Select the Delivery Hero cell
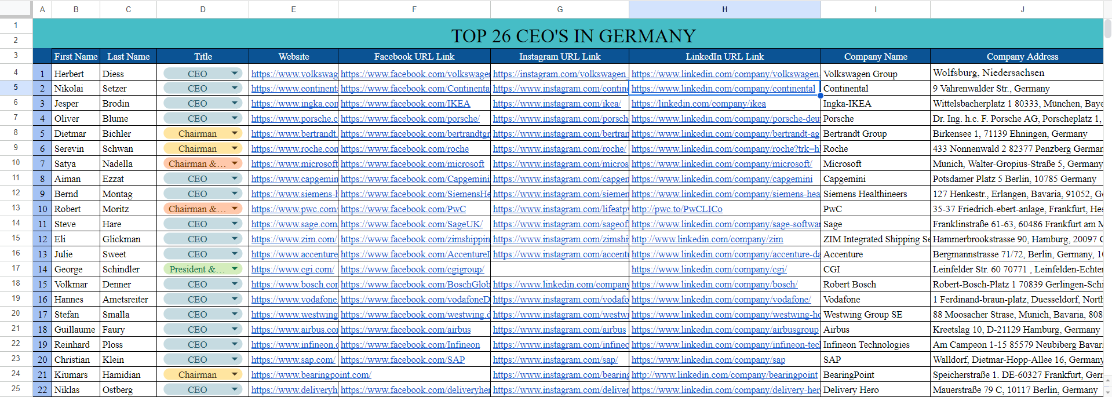 tap(876, 389)
